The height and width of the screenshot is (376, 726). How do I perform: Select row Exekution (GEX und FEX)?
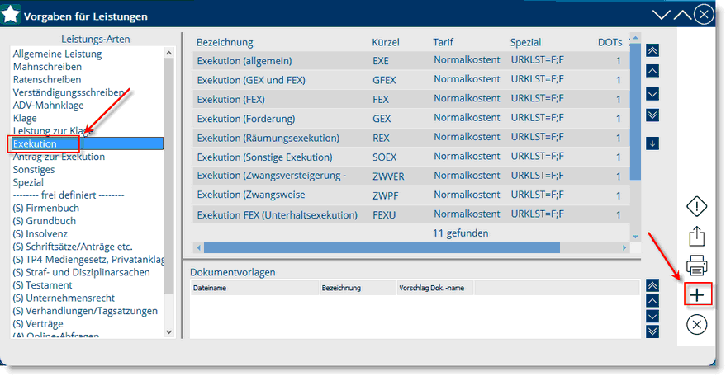(x=411, y=80)
